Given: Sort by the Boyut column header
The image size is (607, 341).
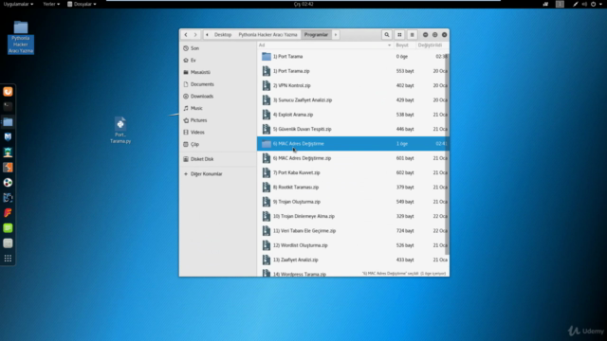Looking at the screenshot, I should (x=404, y=45).
